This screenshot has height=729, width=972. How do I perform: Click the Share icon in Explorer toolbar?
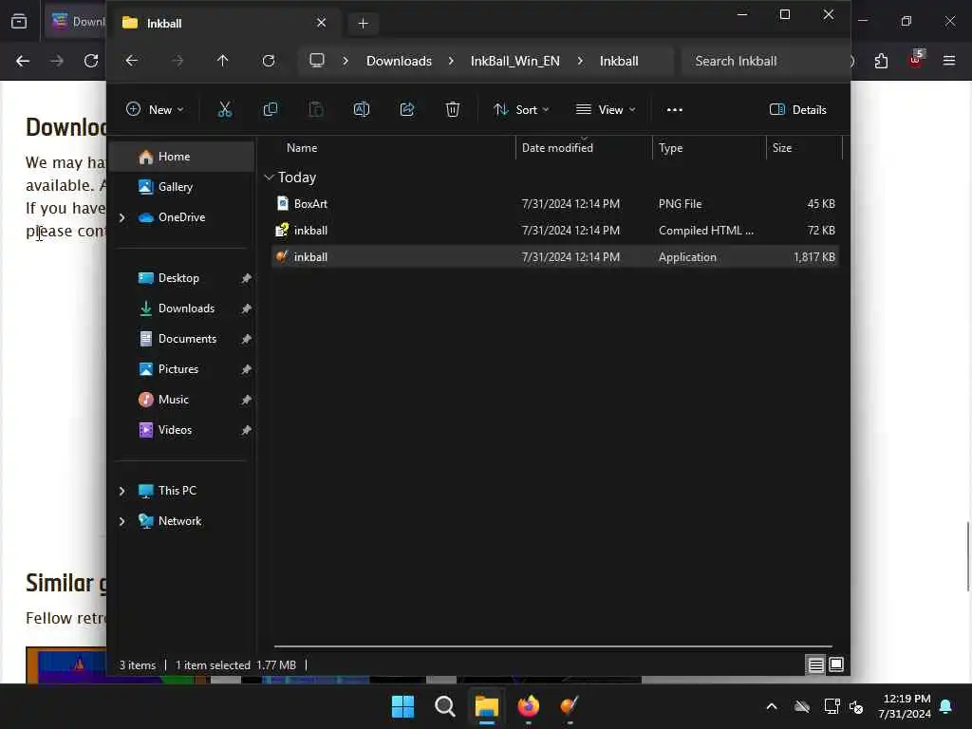click(x=407, y=110)
